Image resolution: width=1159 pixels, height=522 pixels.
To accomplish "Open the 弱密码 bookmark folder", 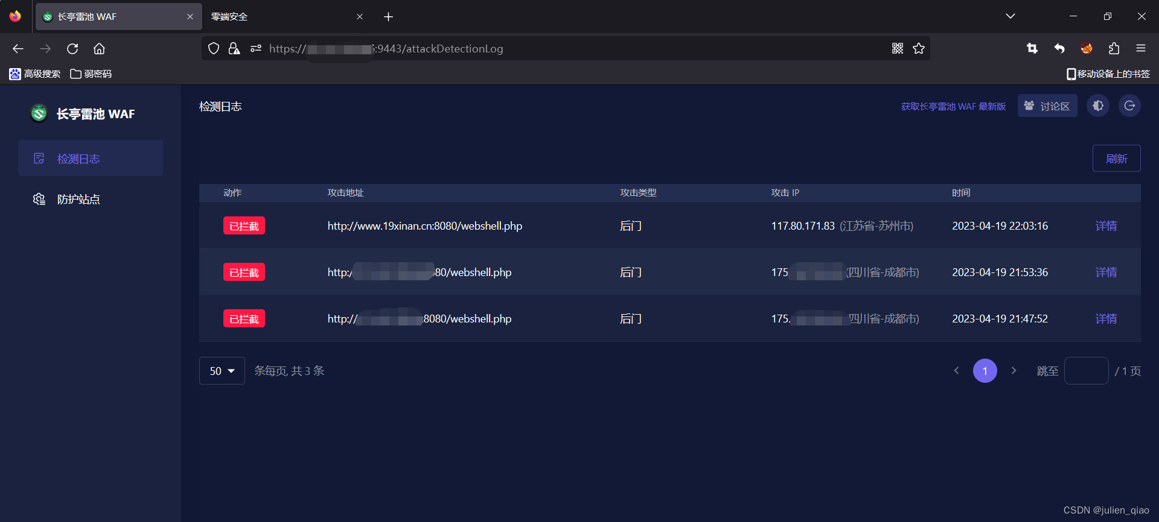I will (x=91, y=74).
